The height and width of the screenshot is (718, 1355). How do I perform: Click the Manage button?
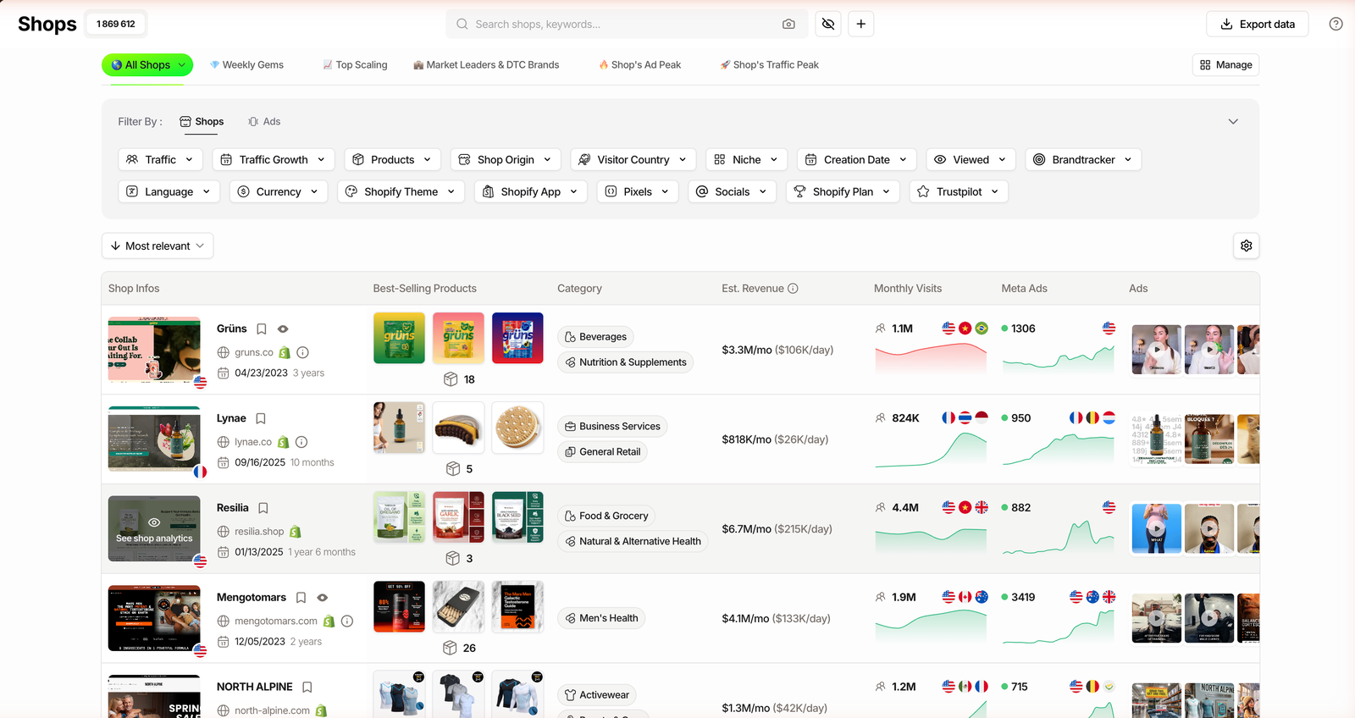tap(1226, 65)
